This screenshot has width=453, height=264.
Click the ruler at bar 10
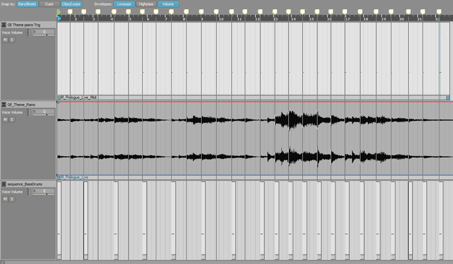221,19
